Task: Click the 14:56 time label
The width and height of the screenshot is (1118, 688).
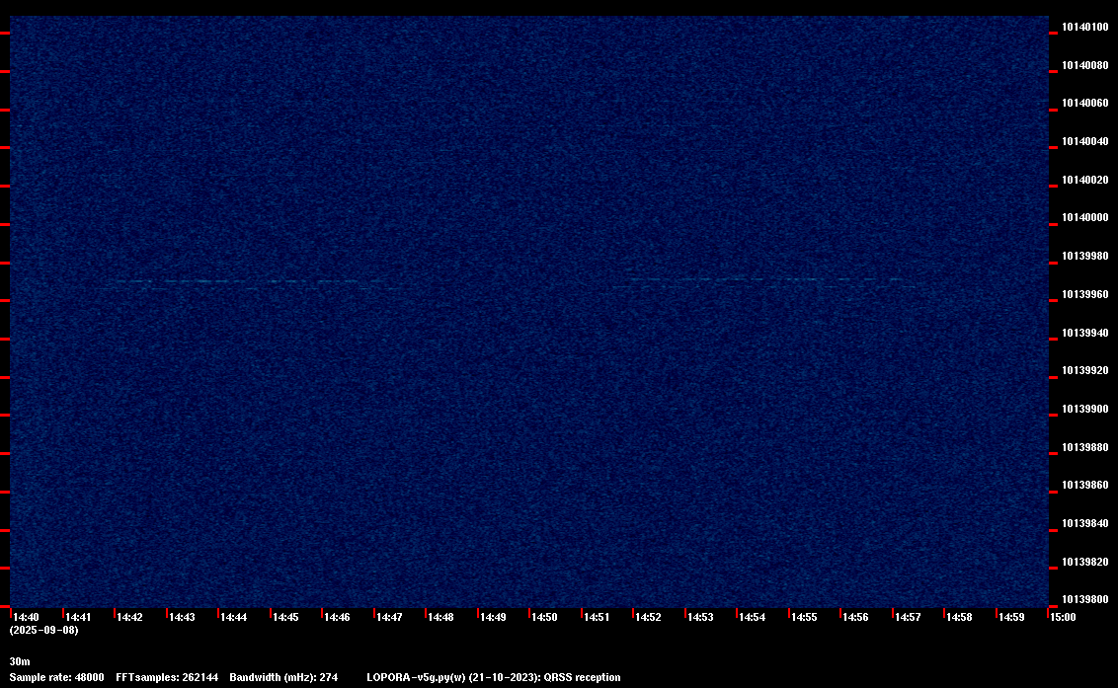Action: (x=855, y=617)
